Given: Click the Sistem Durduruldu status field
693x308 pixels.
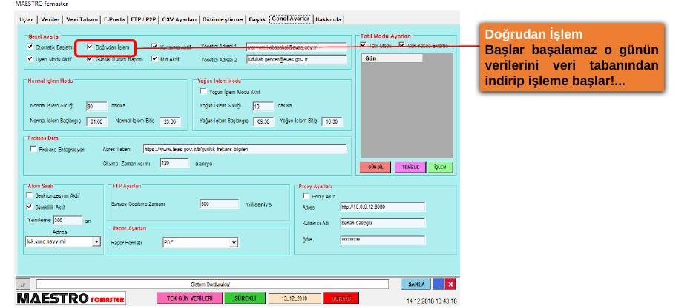Looking at the screenshot, I should (213, 284).
